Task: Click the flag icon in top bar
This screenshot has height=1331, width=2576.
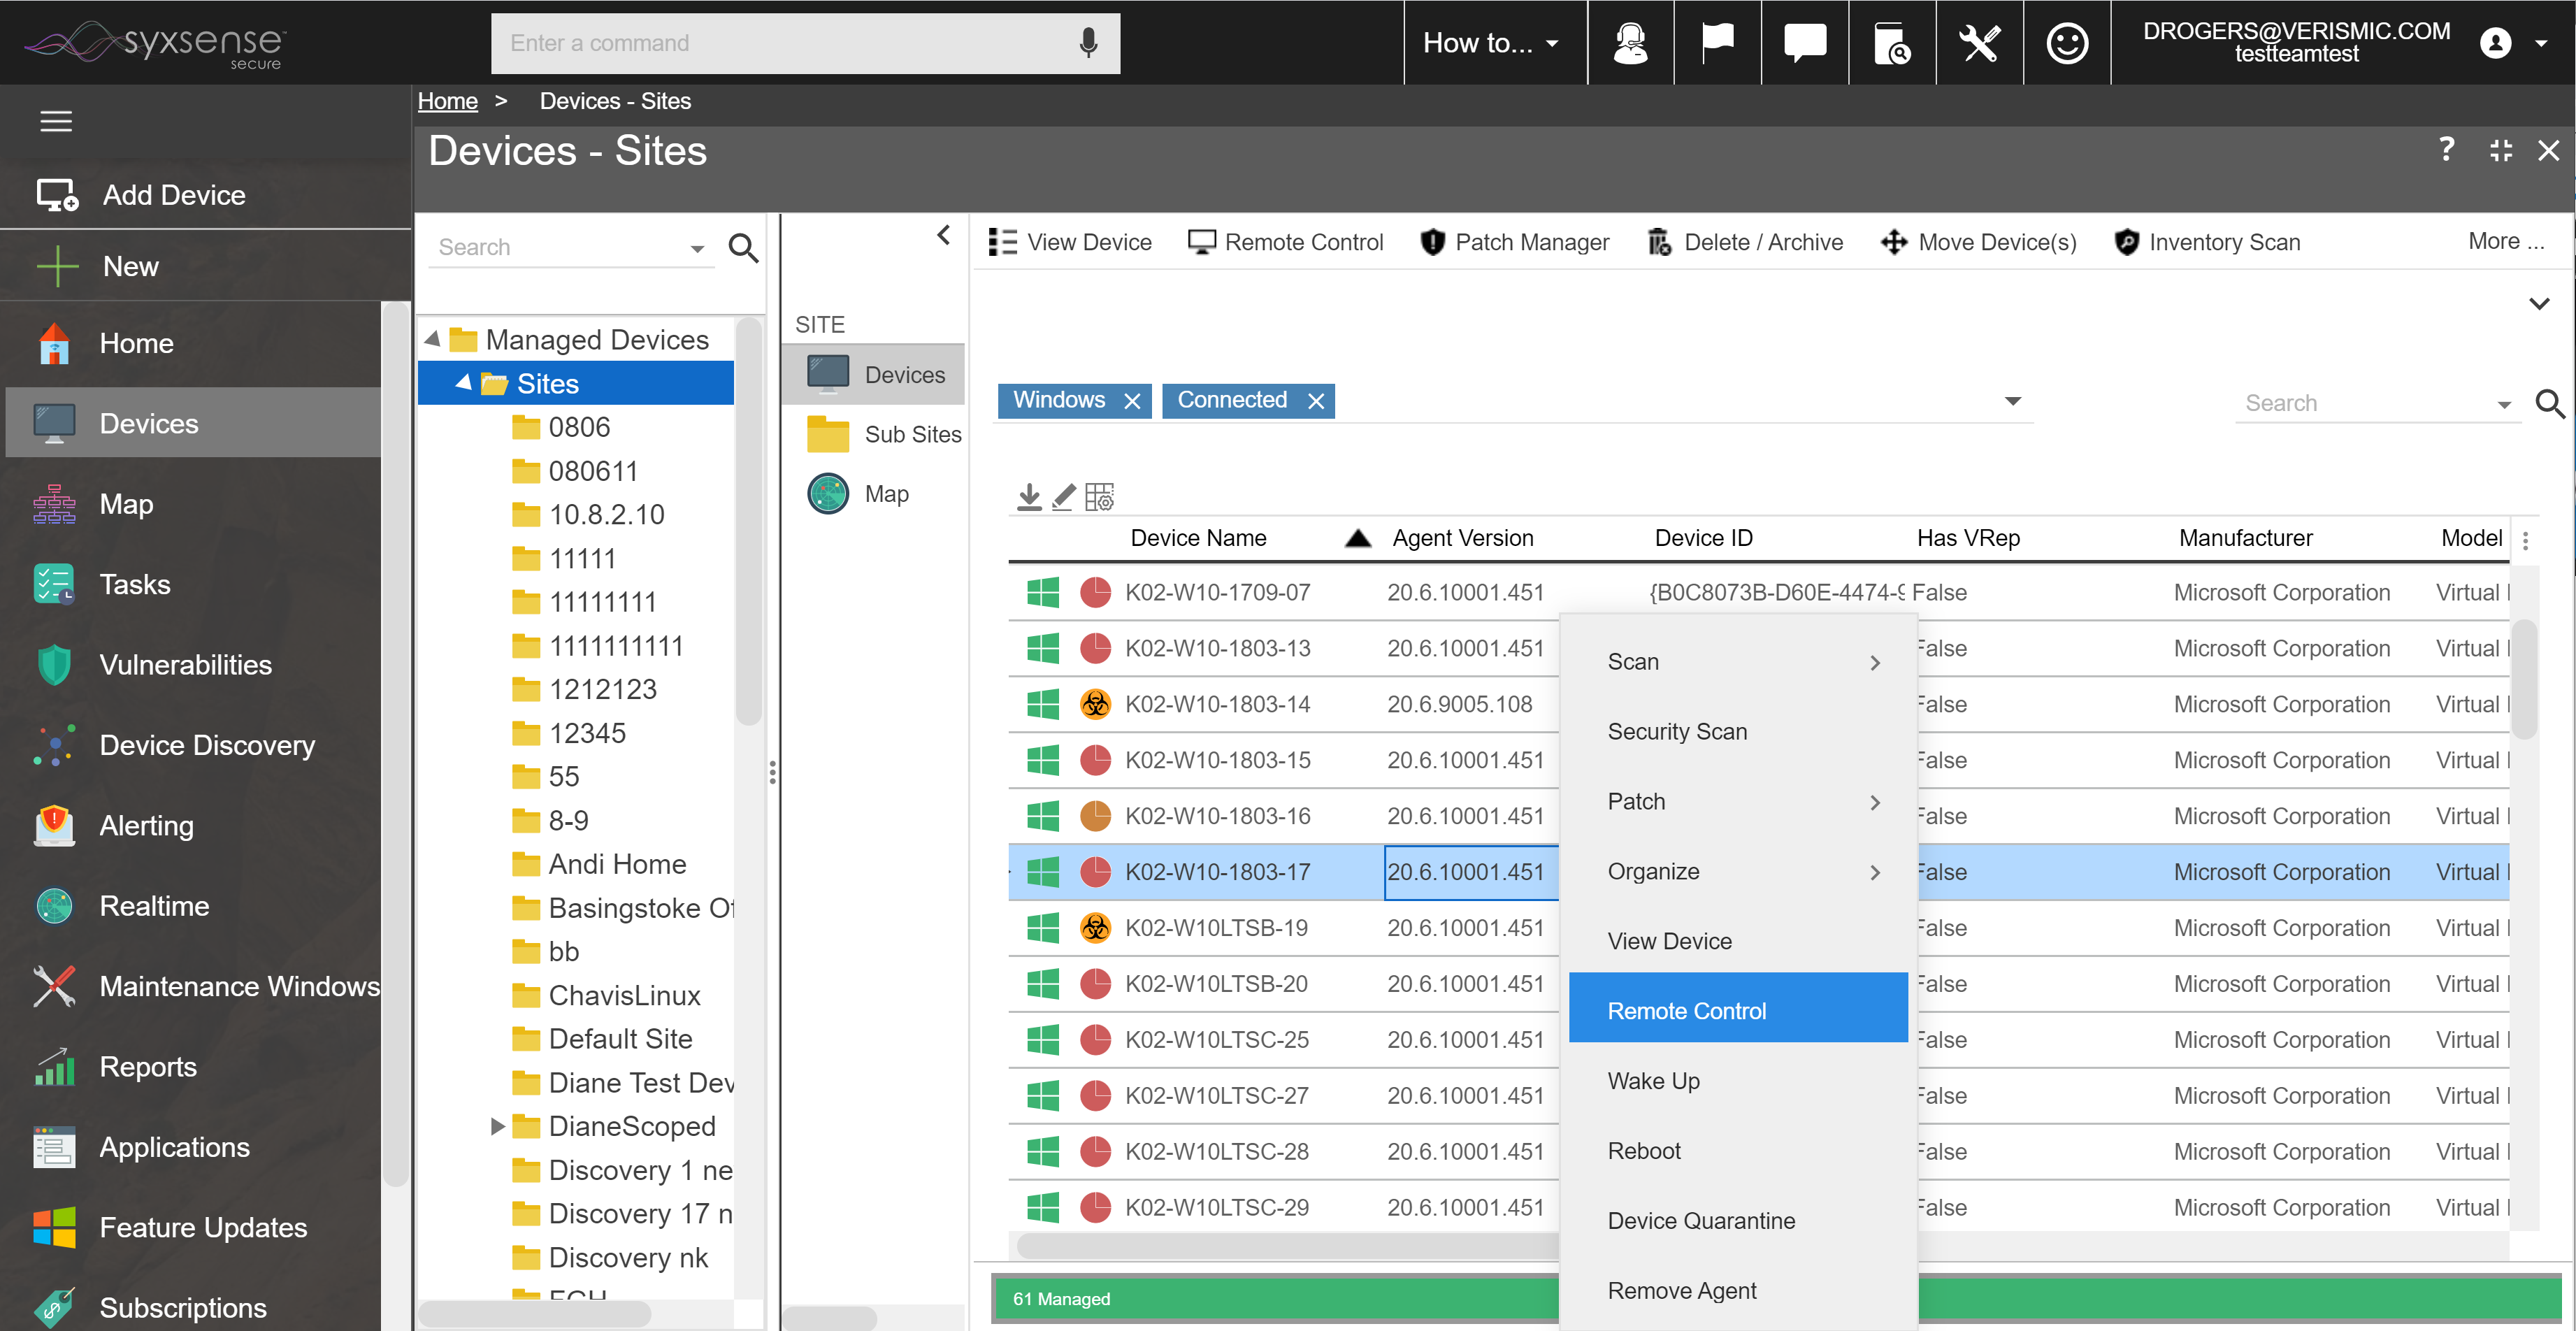Action: (x=1717, y=43)
